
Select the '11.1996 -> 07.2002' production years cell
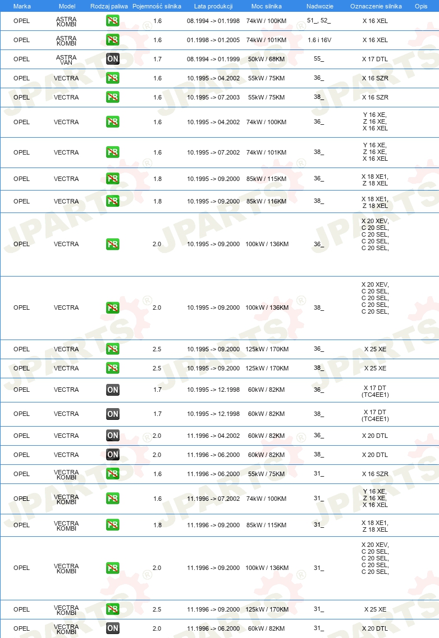pyautogui.click(x=213, y=499)
